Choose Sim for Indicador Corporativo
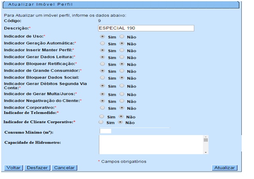This screenshot has height=179, width=254. click(x=102, y=107)
